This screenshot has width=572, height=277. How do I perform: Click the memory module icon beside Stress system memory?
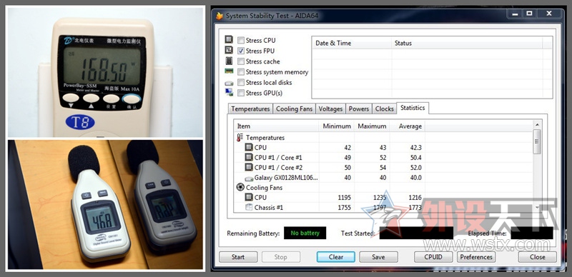(229, 71)
